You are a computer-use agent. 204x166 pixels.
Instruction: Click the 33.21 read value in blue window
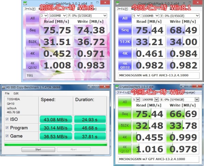point(149,42)
